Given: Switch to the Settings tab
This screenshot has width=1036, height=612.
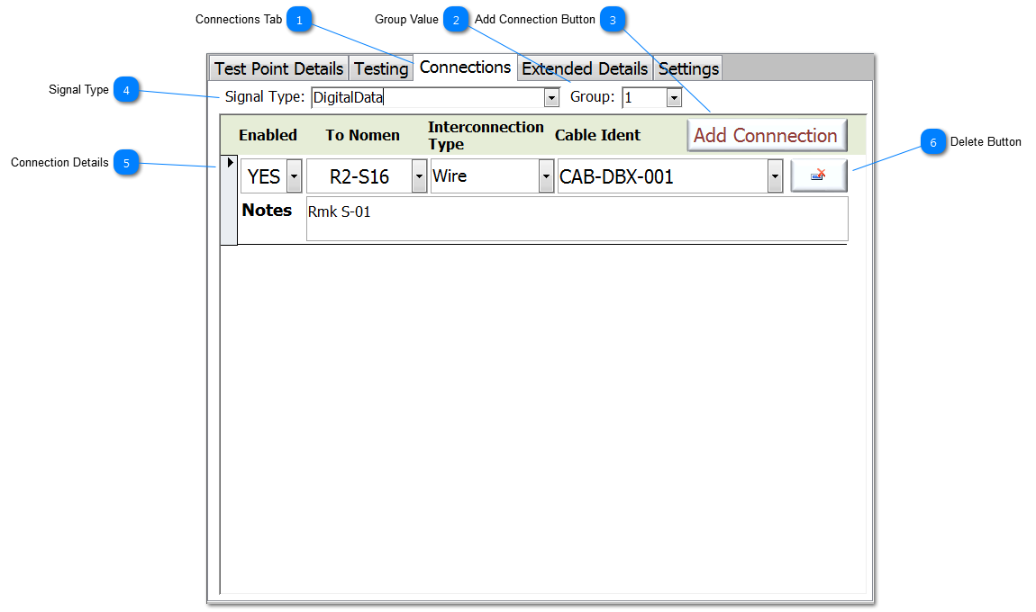Looking at the screenshot, I should pyautogui.click(x=688, y=68).
